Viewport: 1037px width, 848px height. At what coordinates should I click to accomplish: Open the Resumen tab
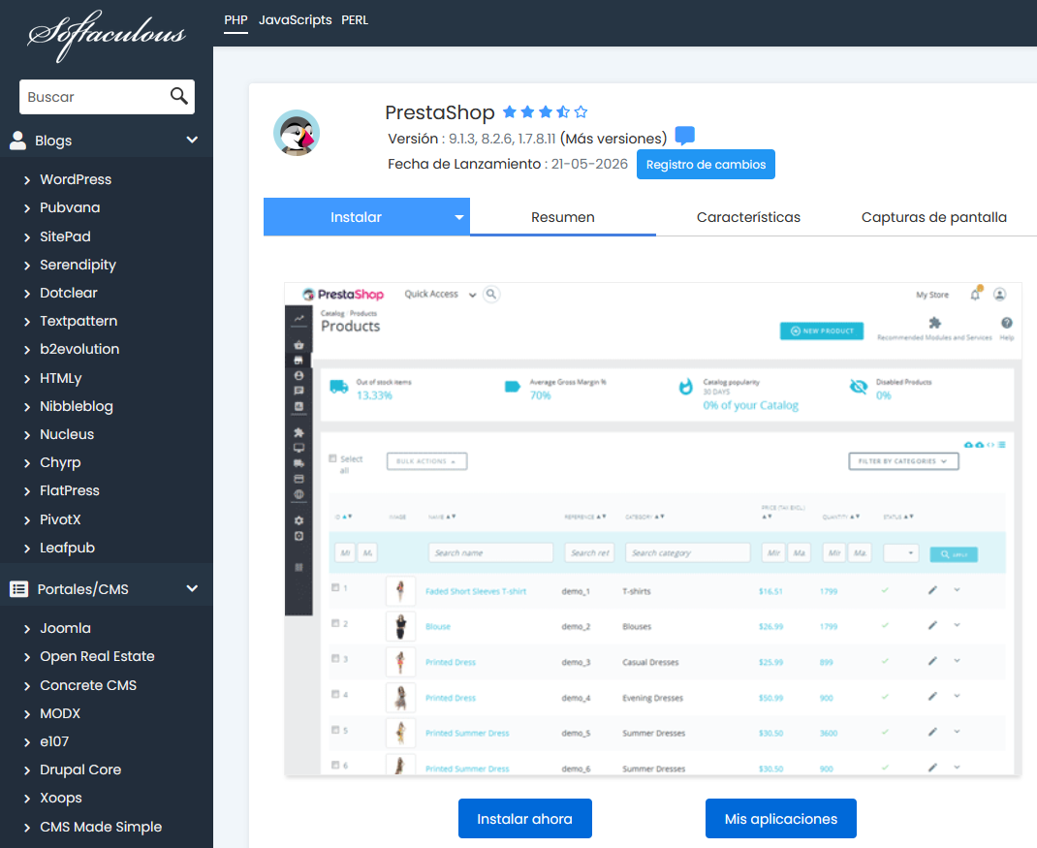563,217
